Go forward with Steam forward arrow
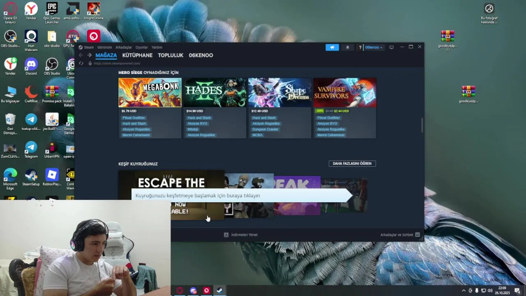Viewport: 526px width, 296px height. pyautogui.click(x=89, y=55)
